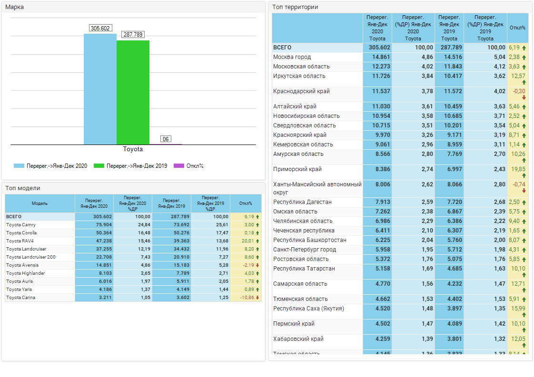Click the green up arrow for Приморский край
The width and height of the screenshot is (534, 377).
[x=524, y=175]
